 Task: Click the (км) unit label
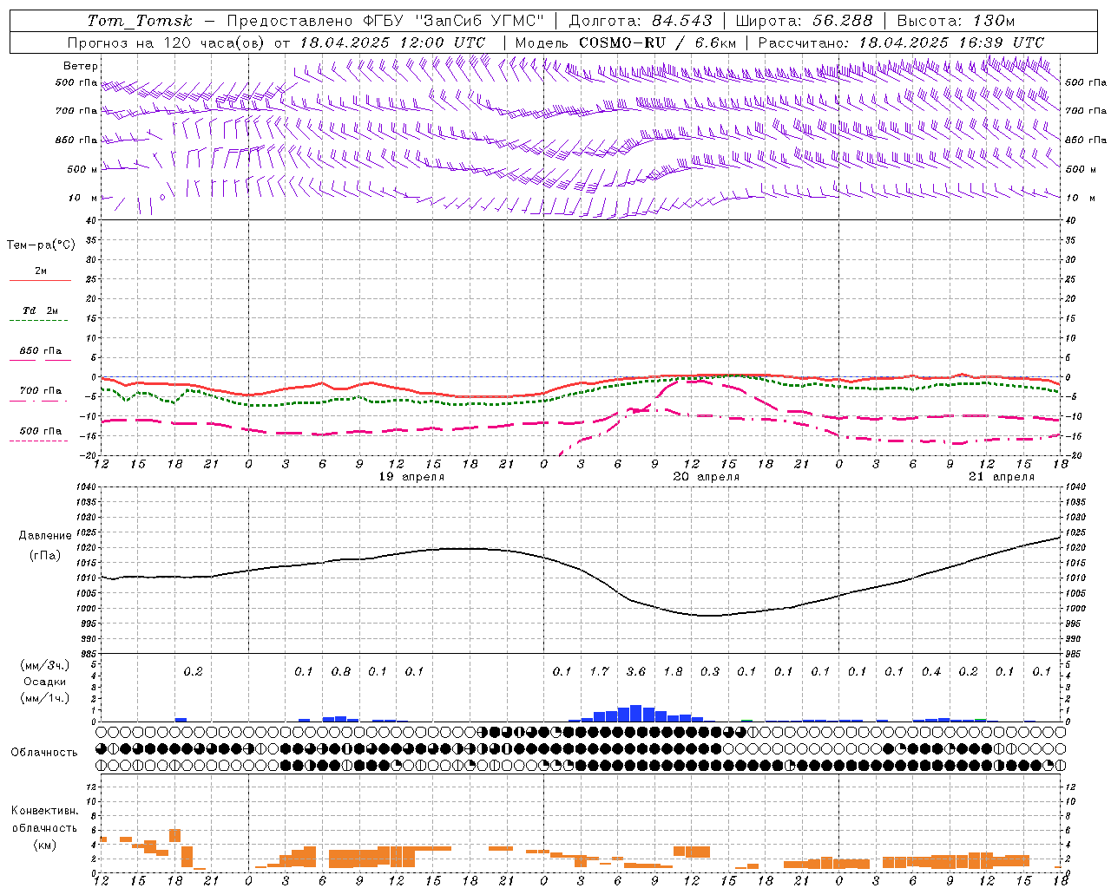pyautogui.click(x=44, y=845)
